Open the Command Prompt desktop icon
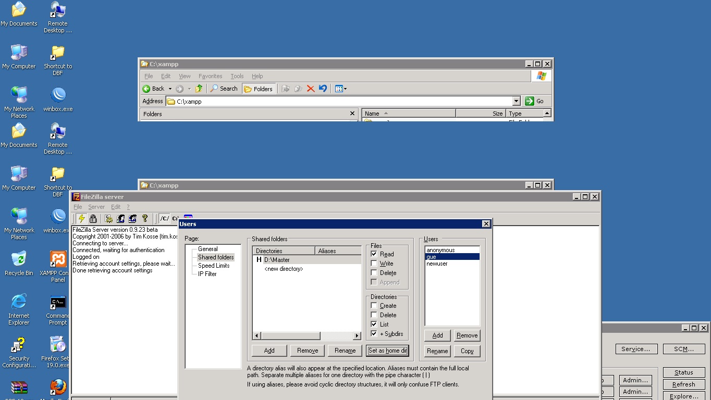The image size is (711, 400). click(x=58, y=309)
